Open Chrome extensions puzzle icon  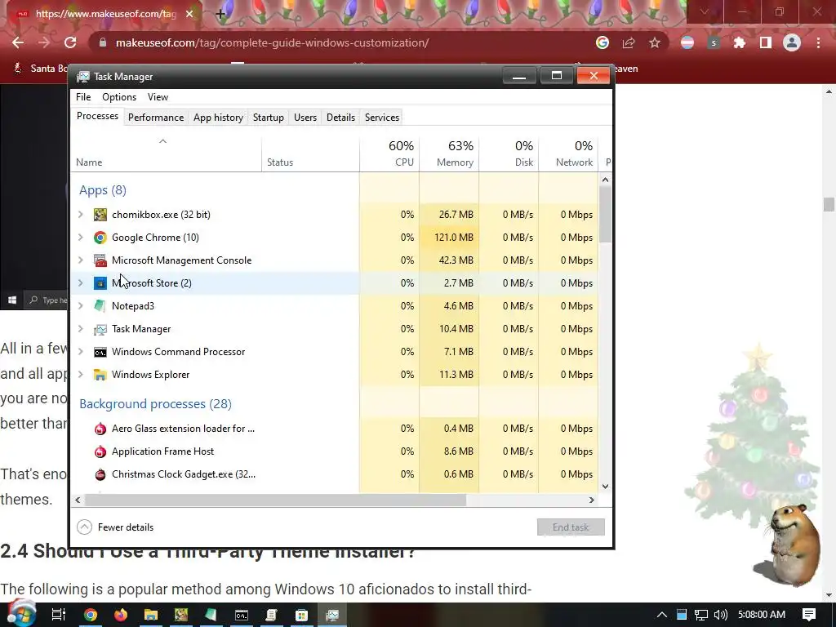[x=740, y=42]
